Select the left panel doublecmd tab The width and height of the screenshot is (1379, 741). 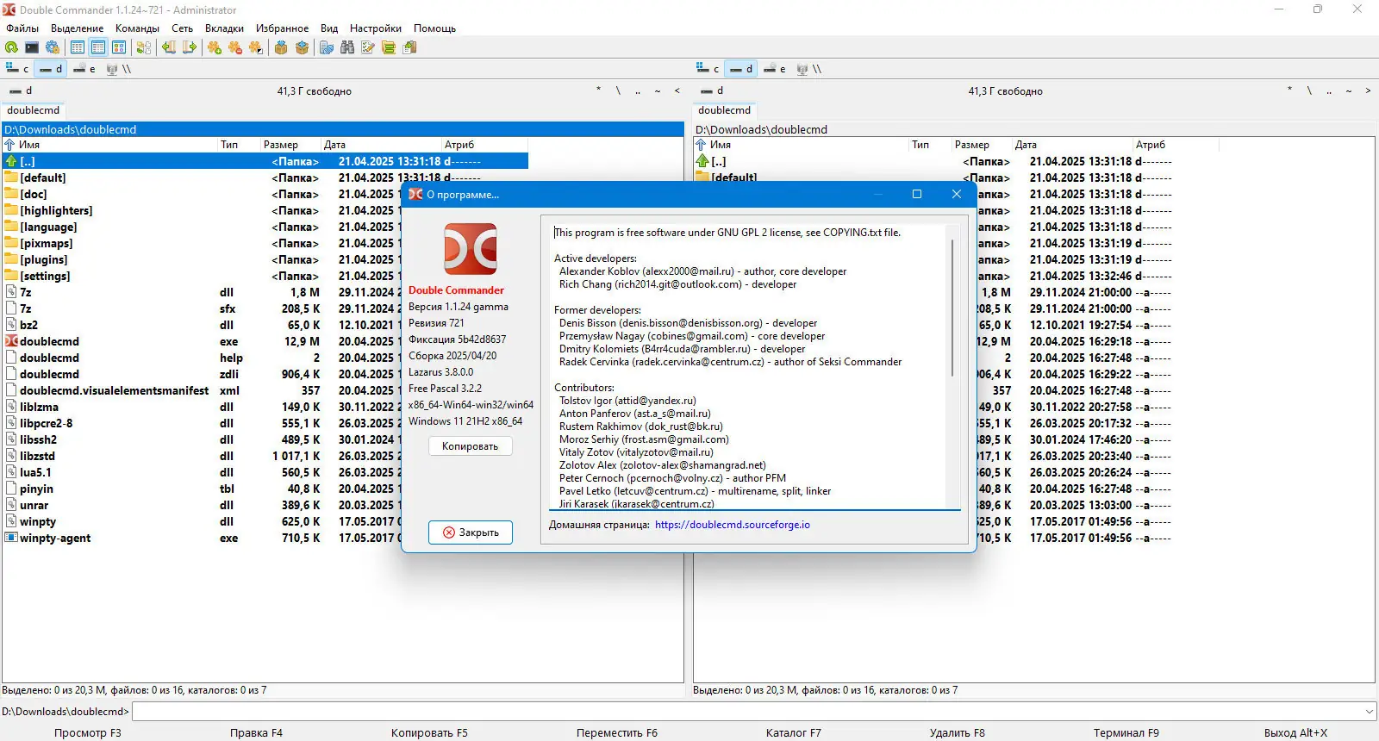click(34, 110)
